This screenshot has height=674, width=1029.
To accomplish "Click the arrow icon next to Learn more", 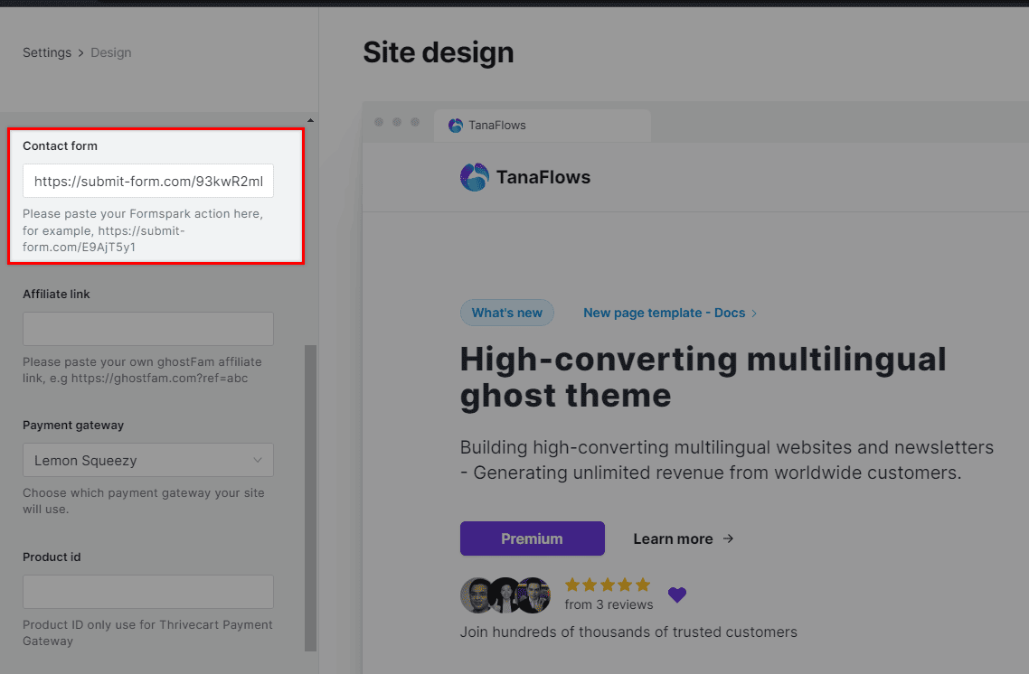I will pyautogui.click(x=728, y=538).
